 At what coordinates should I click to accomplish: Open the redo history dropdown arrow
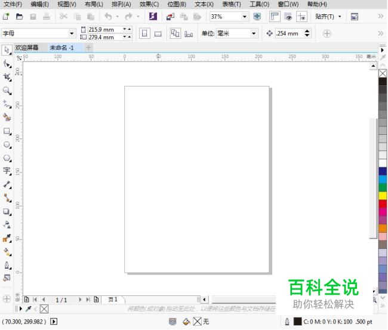pos(138,17)
